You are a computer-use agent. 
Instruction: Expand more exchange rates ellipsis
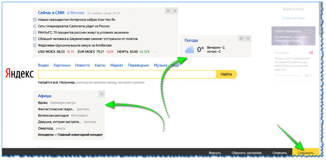155,52
